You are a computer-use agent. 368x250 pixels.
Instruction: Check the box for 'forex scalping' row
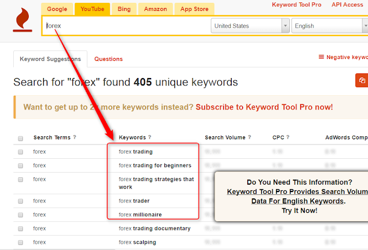point(21,243)
